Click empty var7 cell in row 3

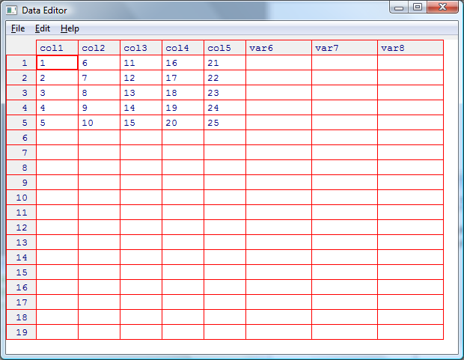344,92
